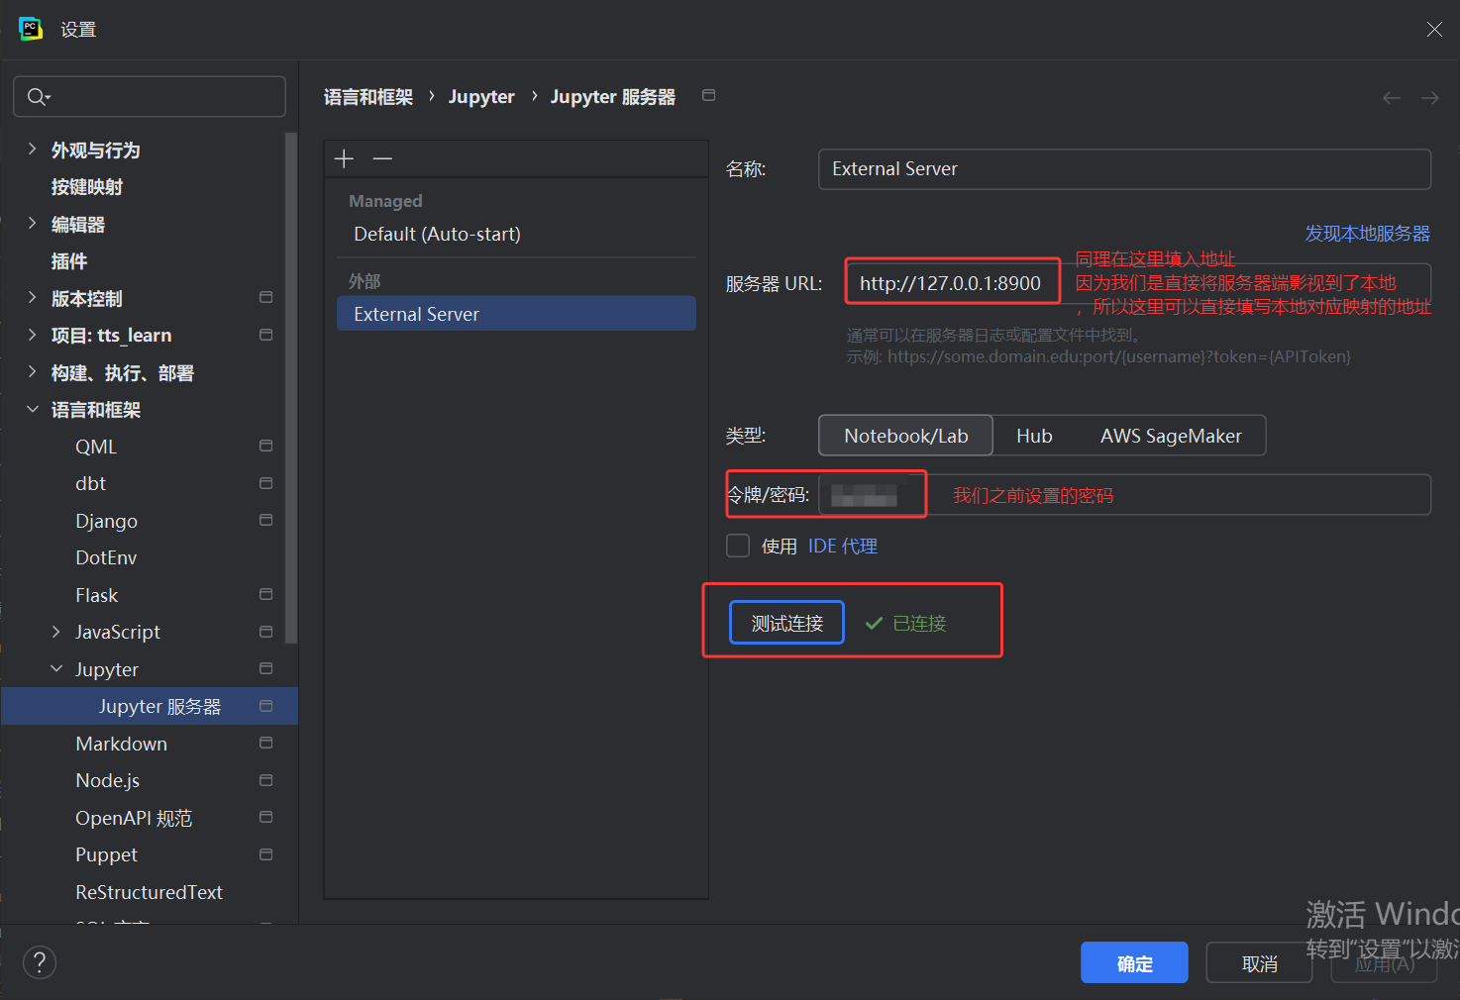This screenshot has height=1000, width=1460.
Task: Click project-scope icon next to Puppet
Action: click(x=265, y=854)
